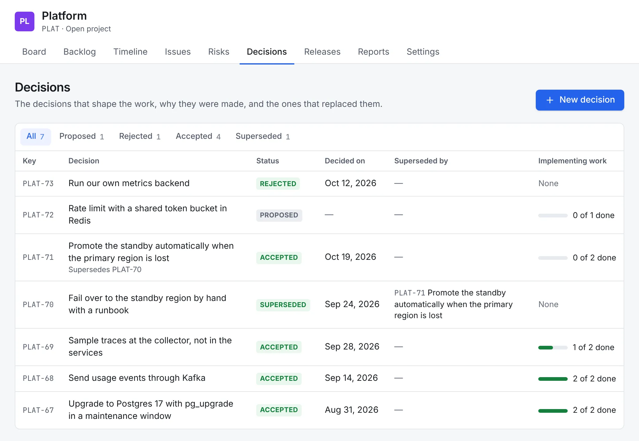Open the Board tab
639x441 pixels.
click(34, 52)
